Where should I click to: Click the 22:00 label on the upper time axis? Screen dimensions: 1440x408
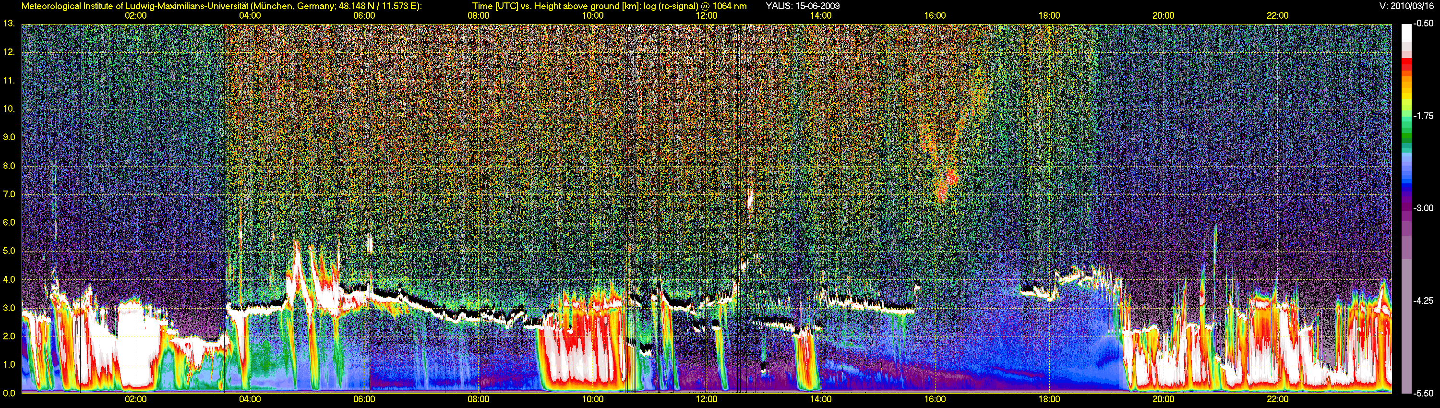1277,16
